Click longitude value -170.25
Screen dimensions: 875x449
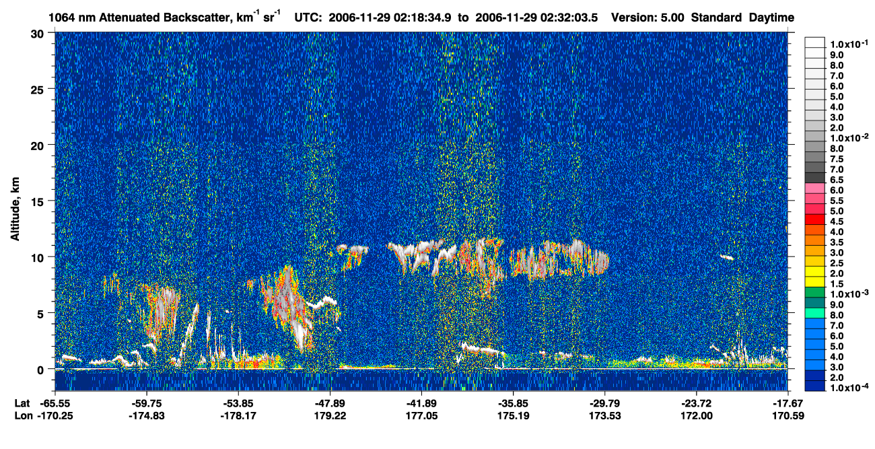tap(55, 416)
